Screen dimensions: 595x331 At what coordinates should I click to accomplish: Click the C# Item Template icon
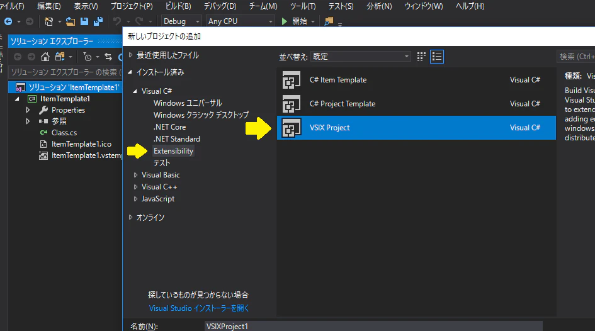tap(291, 80)
